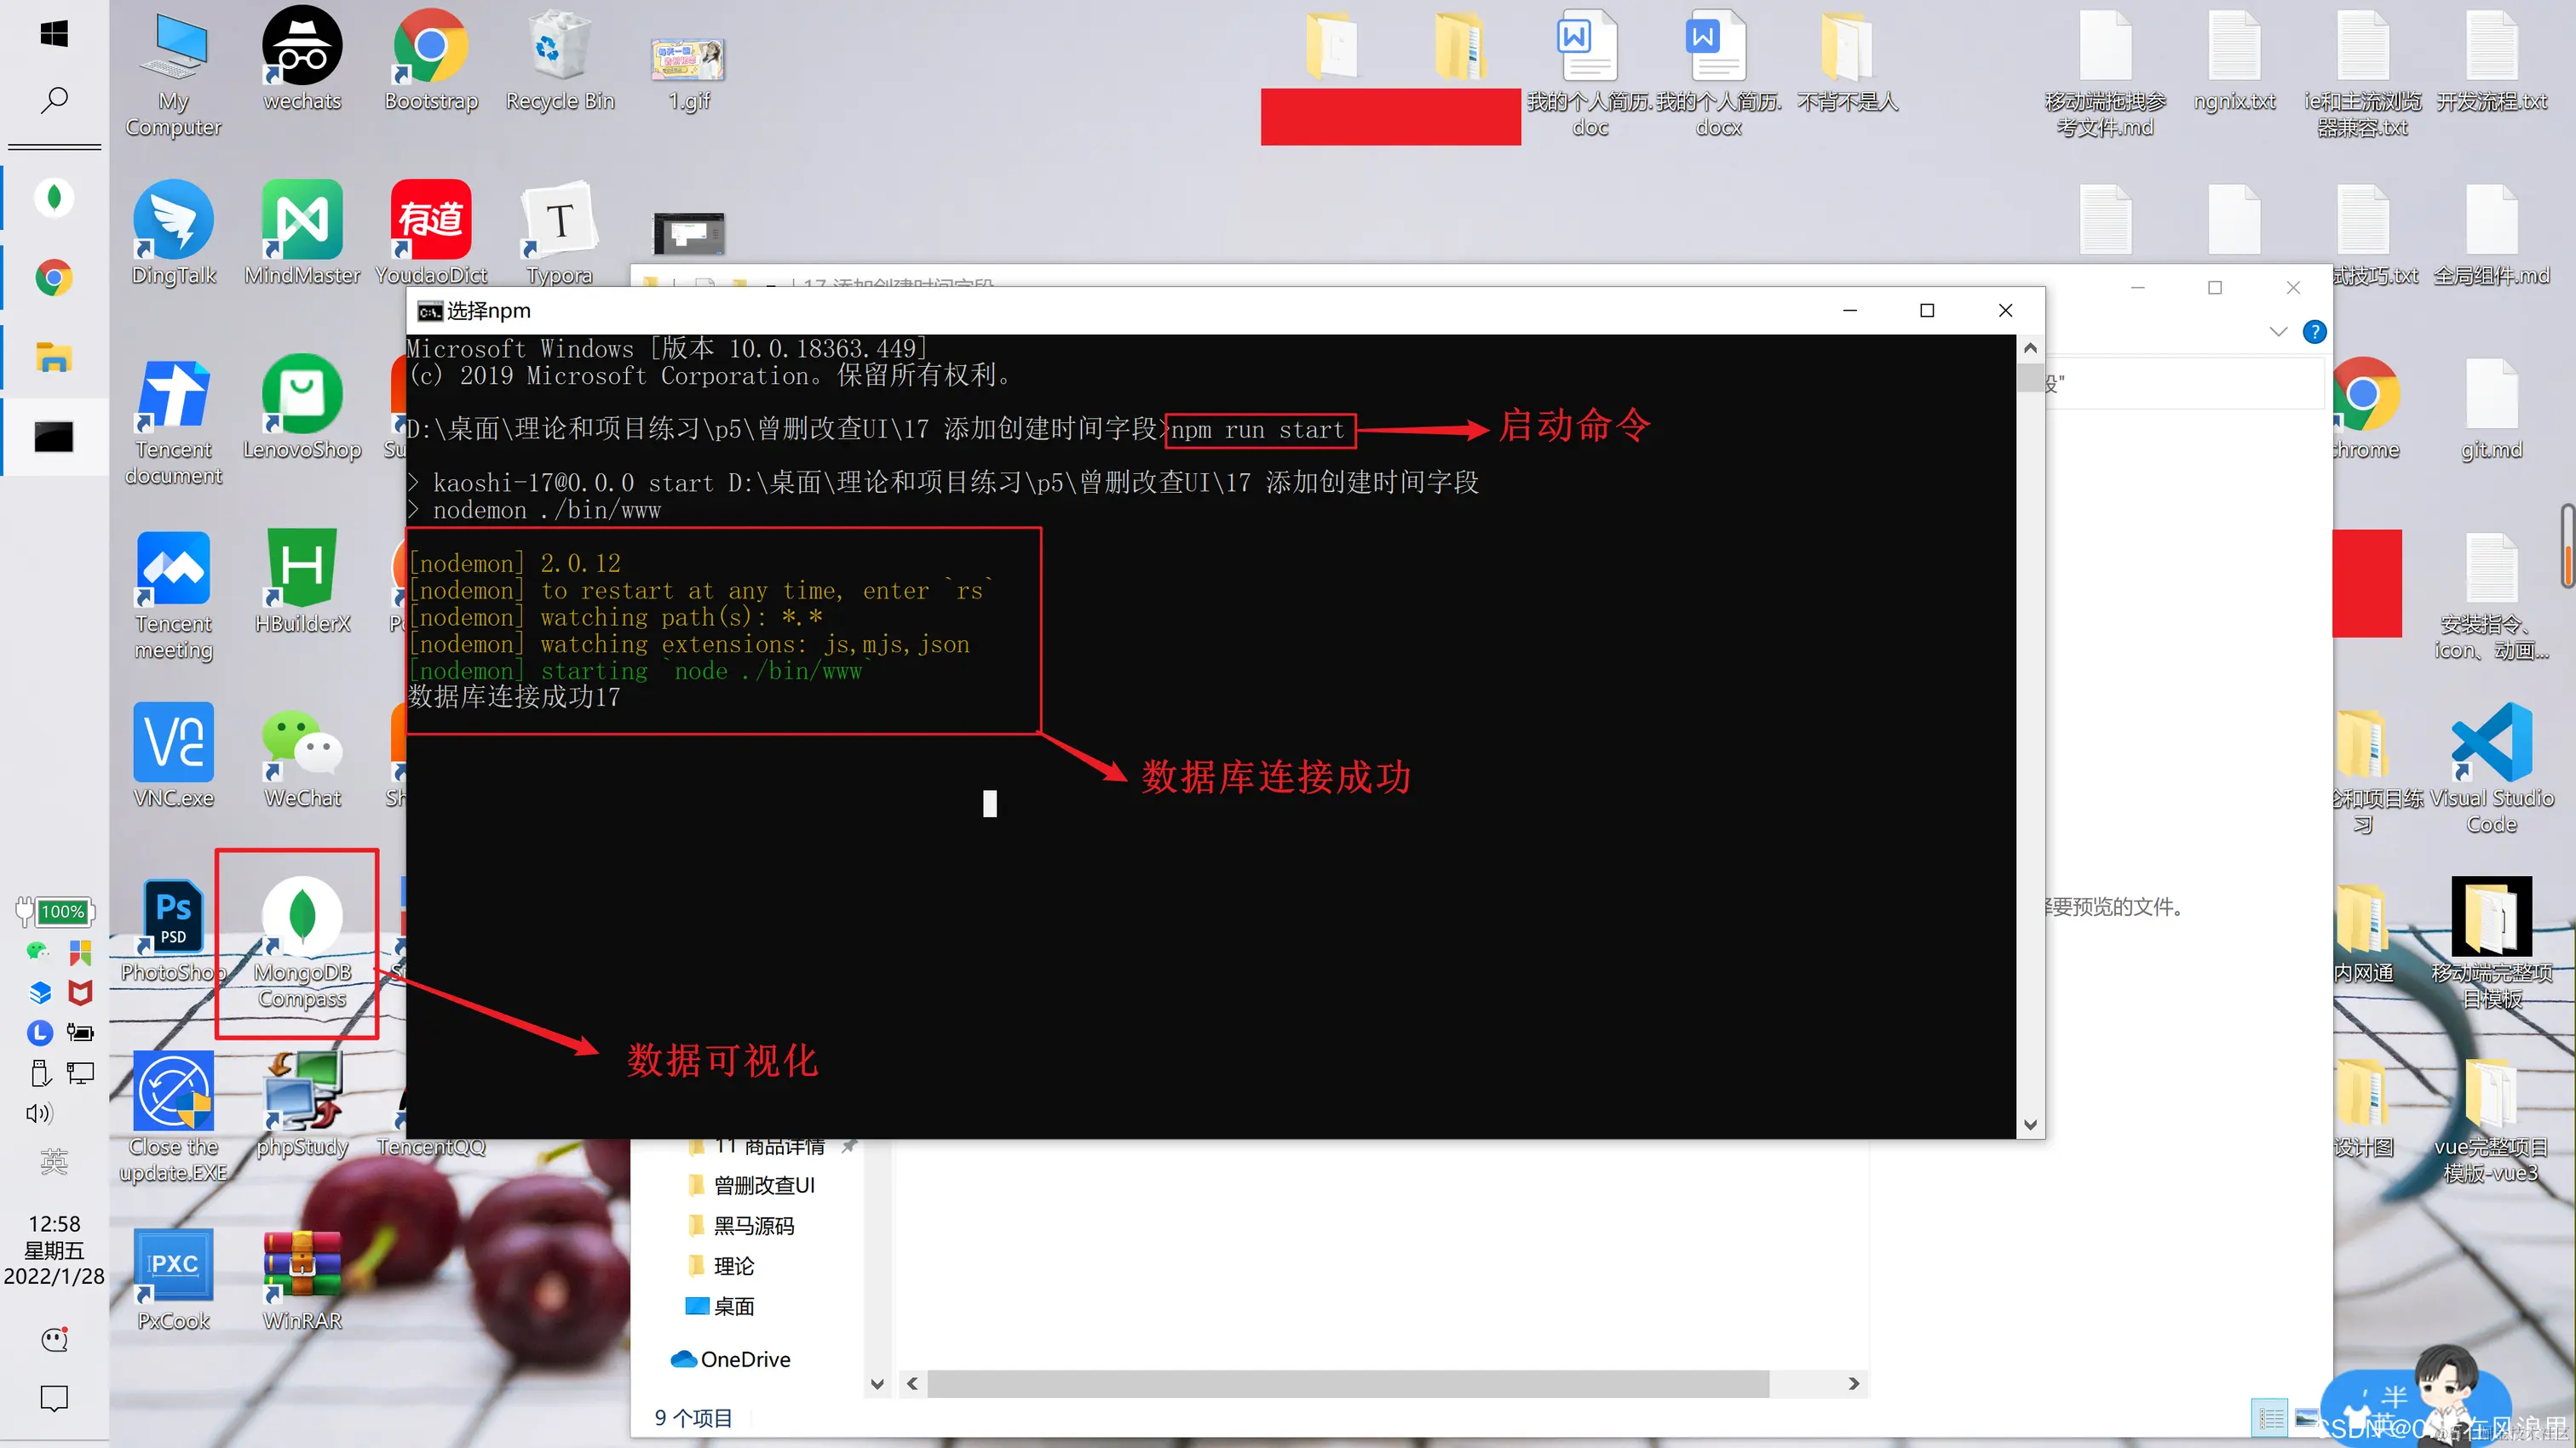
Task: Click the Explorer help question button
Action: coord(2314,332)
